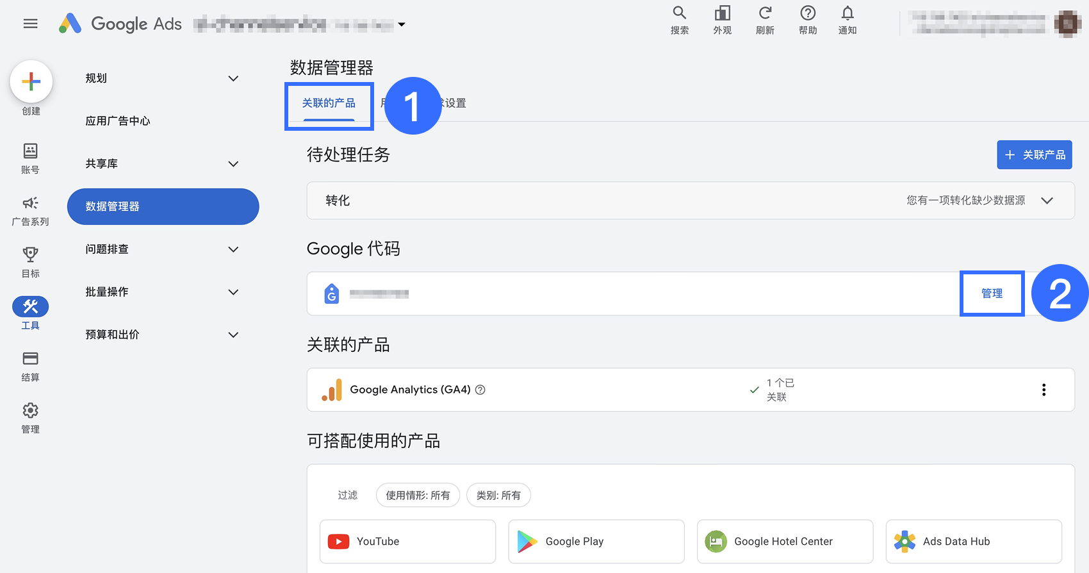Viewport: 1089px width, 573px height.
Task: Click the 创建 create plus button
Action: coord(31,81)
